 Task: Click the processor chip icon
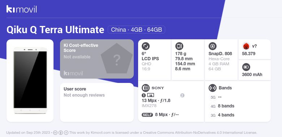213,46
